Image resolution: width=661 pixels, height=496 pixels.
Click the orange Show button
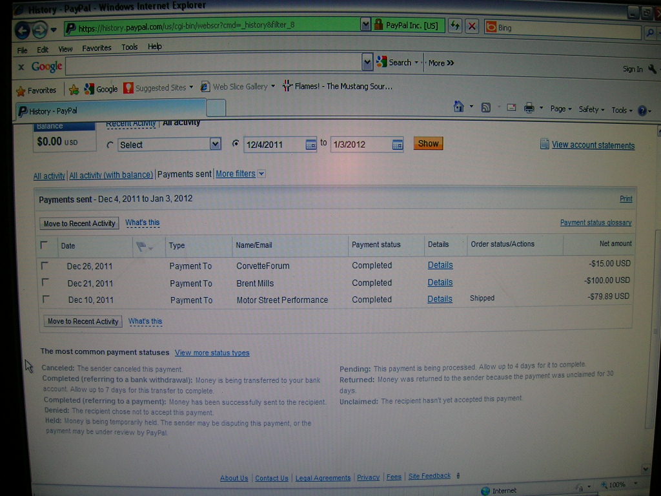coord(428,143)
